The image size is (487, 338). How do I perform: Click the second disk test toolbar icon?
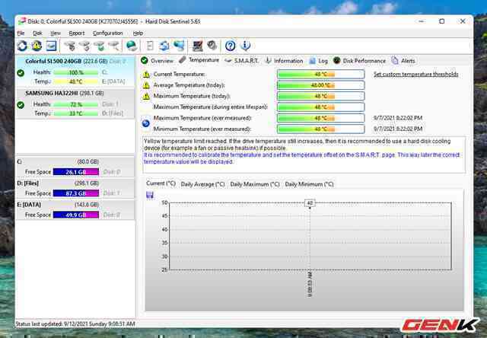(x=84, y=46)
